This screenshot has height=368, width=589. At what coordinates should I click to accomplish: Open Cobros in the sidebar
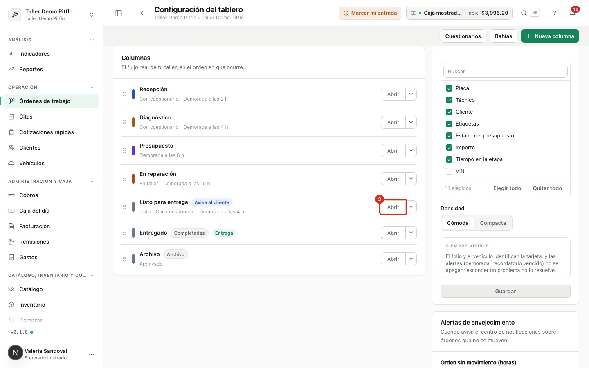pyautogui.click(x=51, y=195)
